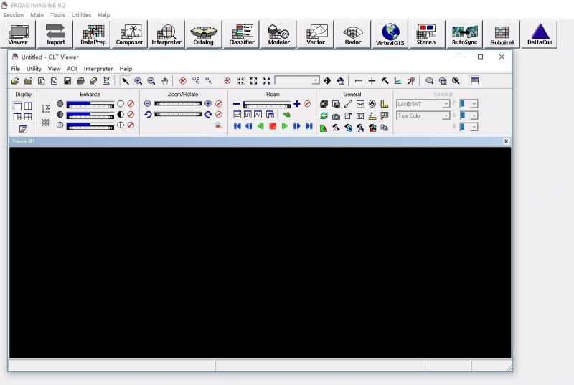Open the True Color combination dropdown

(446, 115)
